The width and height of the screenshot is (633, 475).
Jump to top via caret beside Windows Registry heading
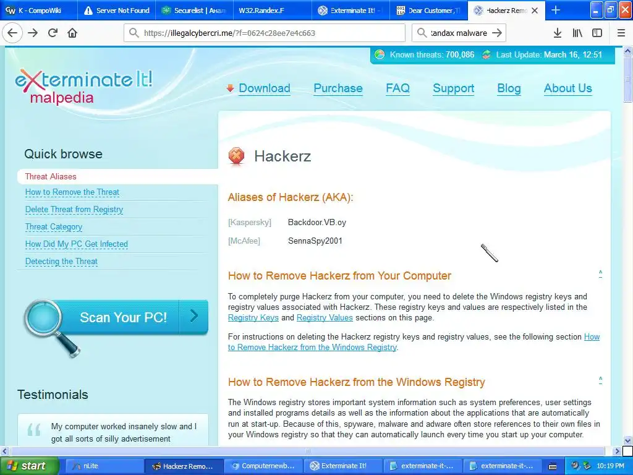601,380
